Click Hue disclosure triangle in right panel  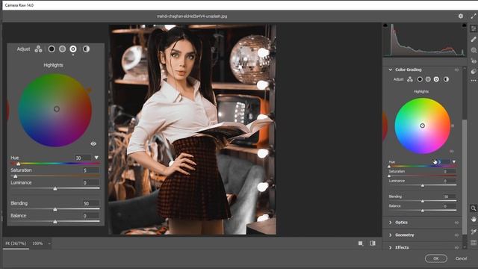click(454, 162)
